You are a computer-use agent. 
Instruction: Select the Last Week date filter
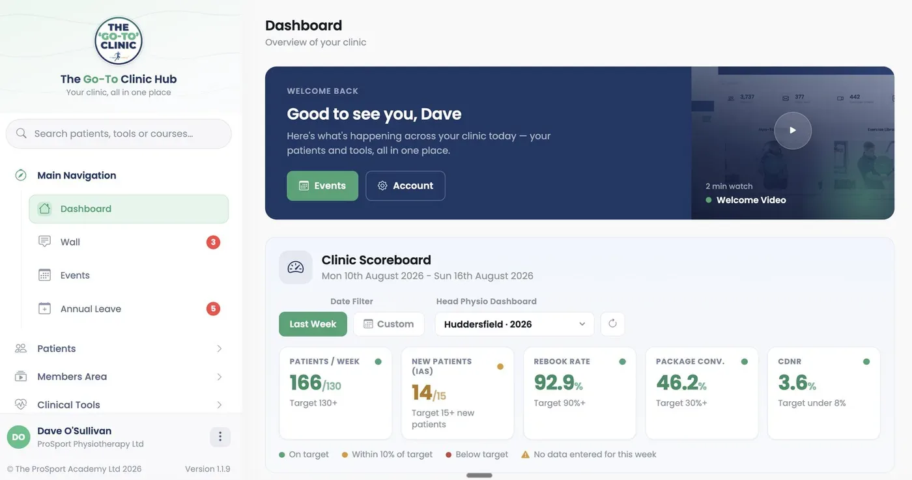(313, 324)
